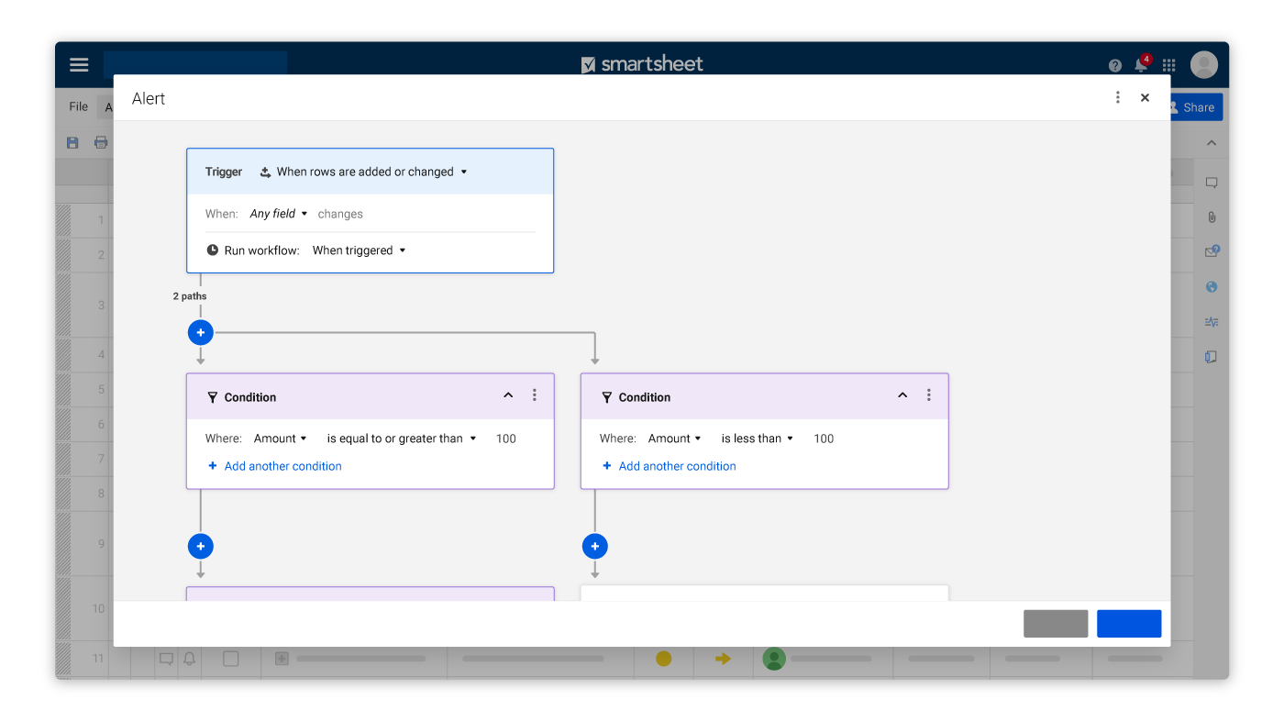The width and height of the screenshot is (1284, 722).
Task: Click the blue button at the dialog bottom right
Action: (1128, 624)
